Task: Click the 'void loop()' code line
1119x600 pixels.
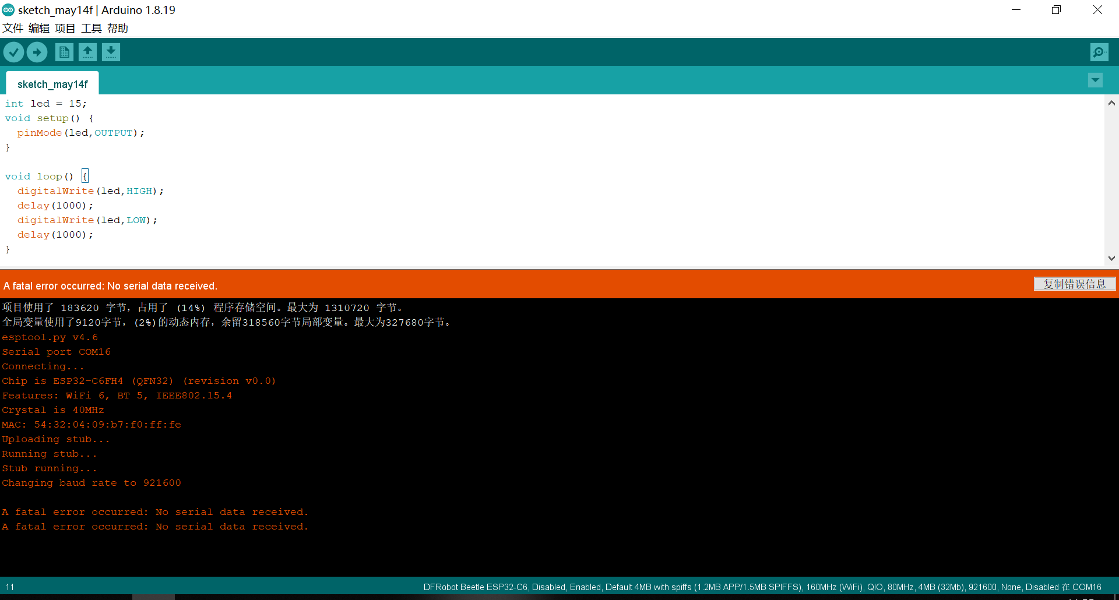Action: coord(46,177)
